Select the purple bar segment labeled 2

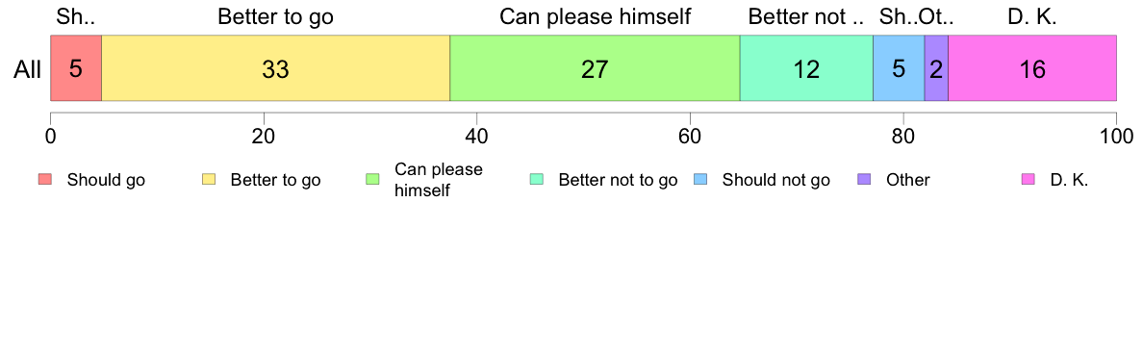click(x=936, y=67)
